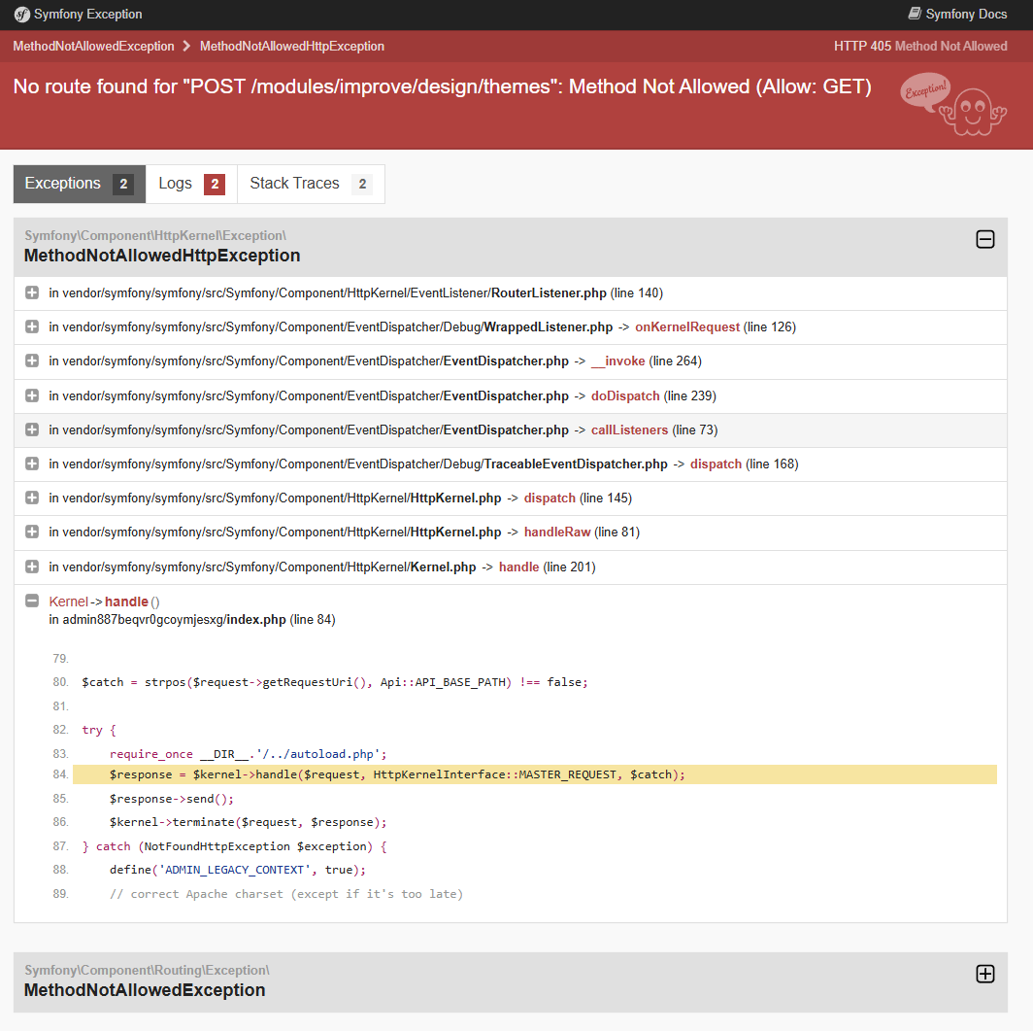Screen dimensions: 1033x1031
Task: Click code line 80 with $catch assignment
Action: [335, 682]
